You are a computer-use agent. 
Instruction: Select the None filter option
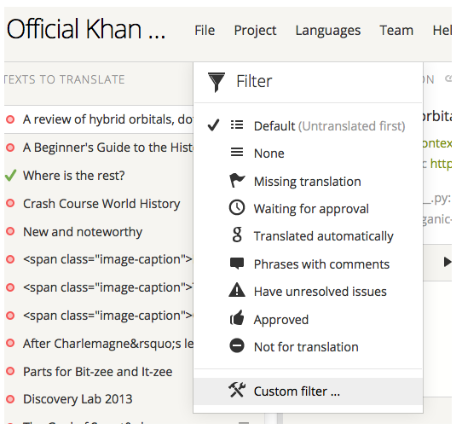click(309, 153)
